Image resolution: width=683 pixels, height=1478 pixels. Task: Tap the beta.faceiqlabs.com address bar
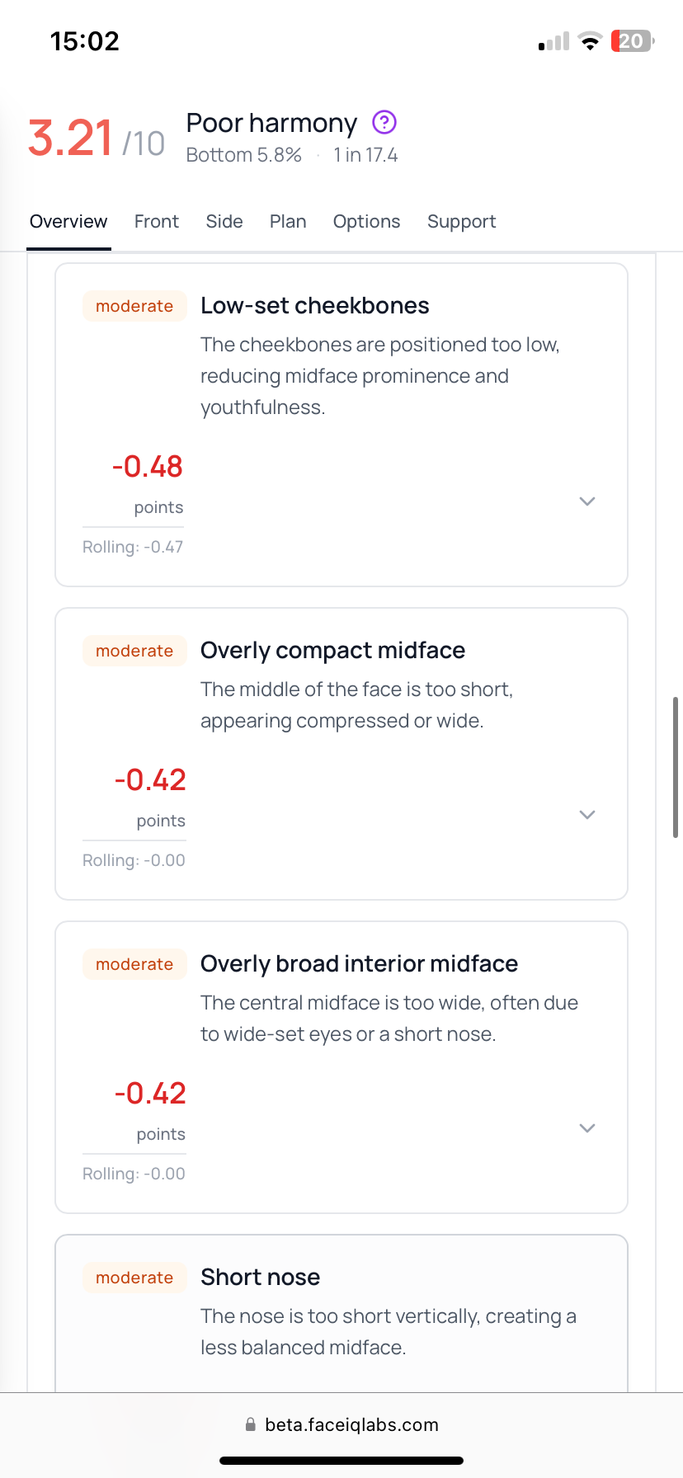click(x=351, y=1424)
